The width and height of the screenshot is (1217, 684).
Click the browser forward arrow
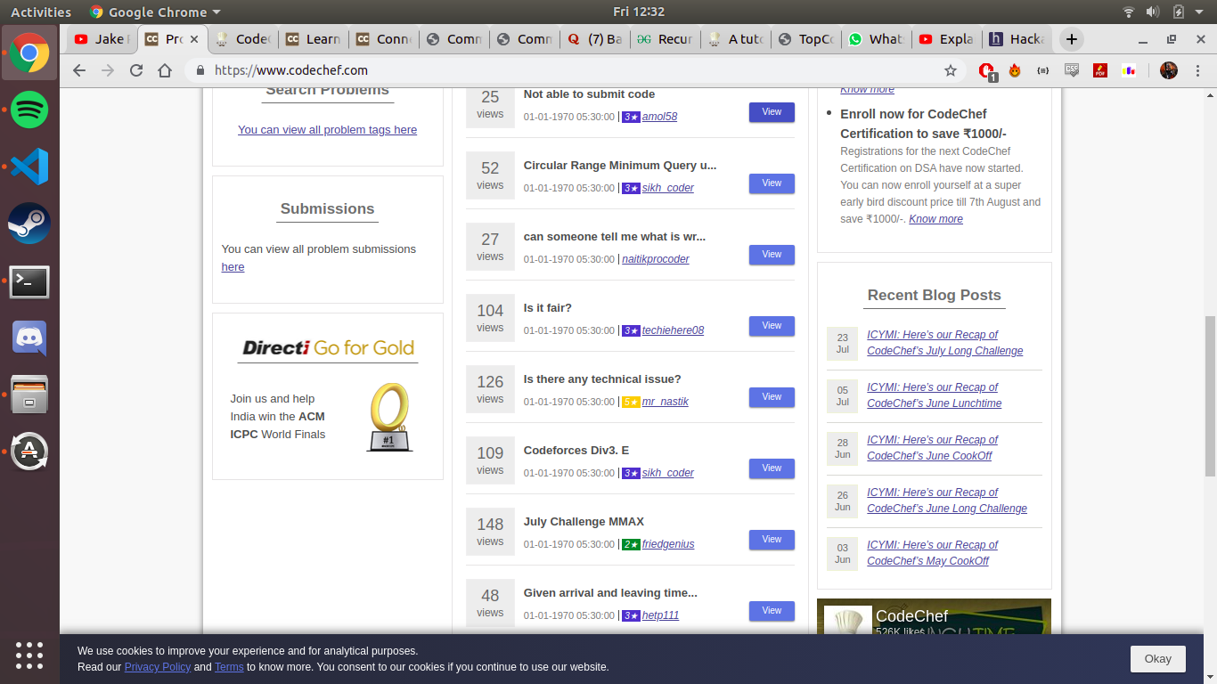108,70
